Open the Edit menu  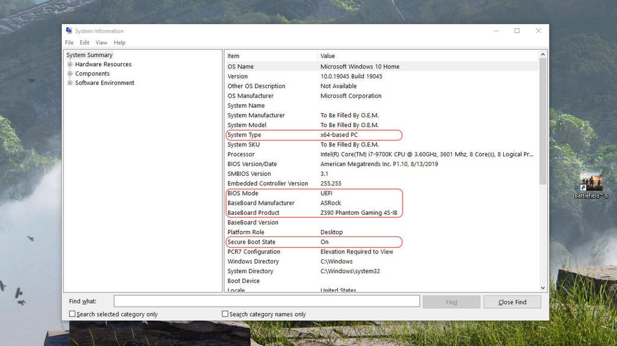pos(84,43)
